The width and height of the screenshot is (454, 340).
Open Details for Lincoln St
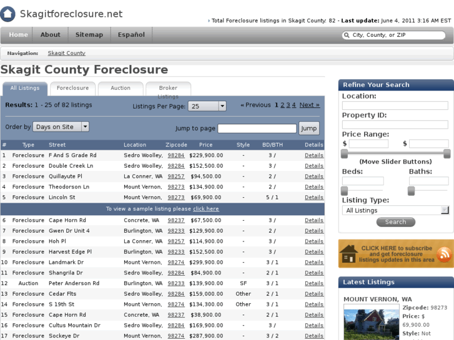[314, 197]
